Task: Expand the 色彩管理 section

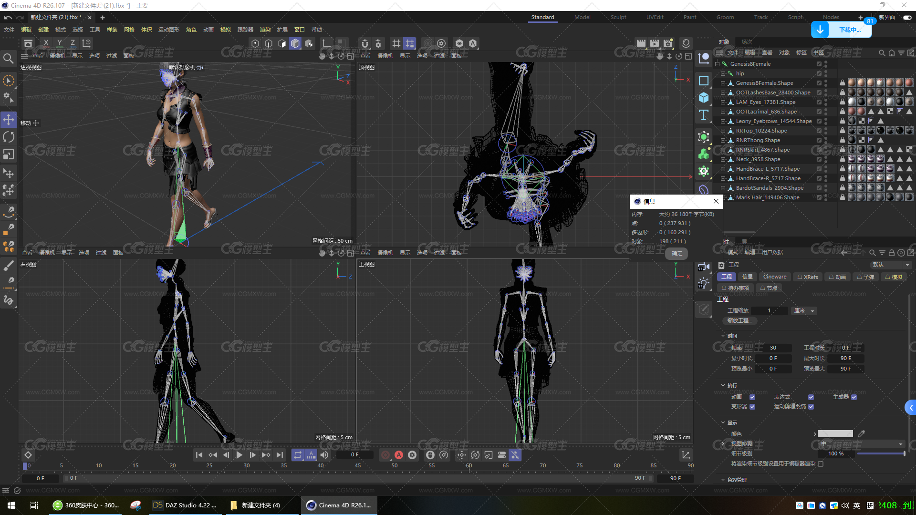Action: tap(723, 480)
